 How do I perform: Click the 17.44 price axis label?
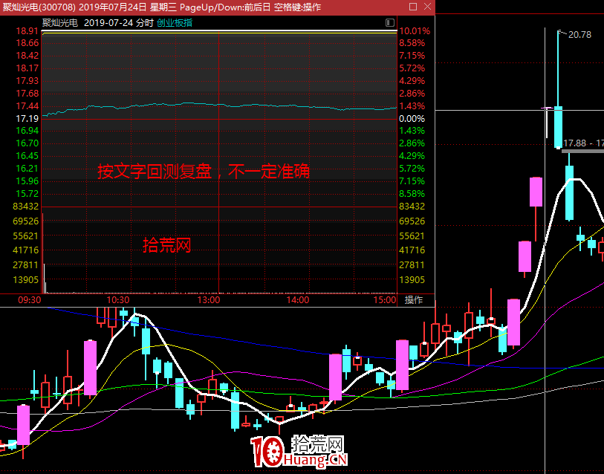[27, 106]
